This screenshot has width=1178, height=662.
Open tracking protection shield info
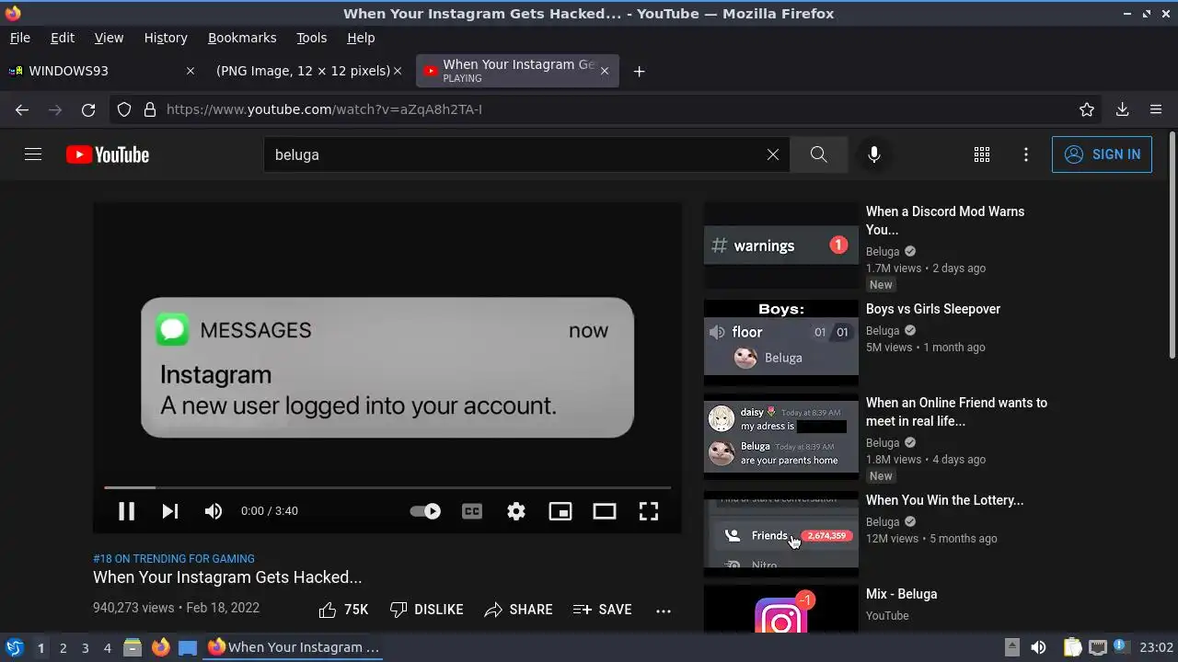coord(124,109)
